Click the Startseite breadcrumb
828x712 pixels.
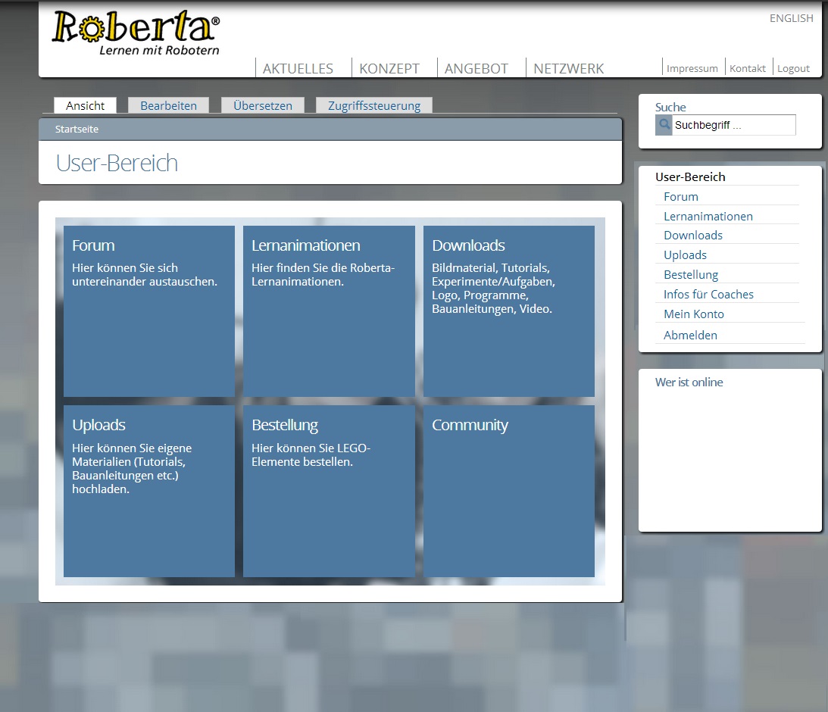point(77,130)
